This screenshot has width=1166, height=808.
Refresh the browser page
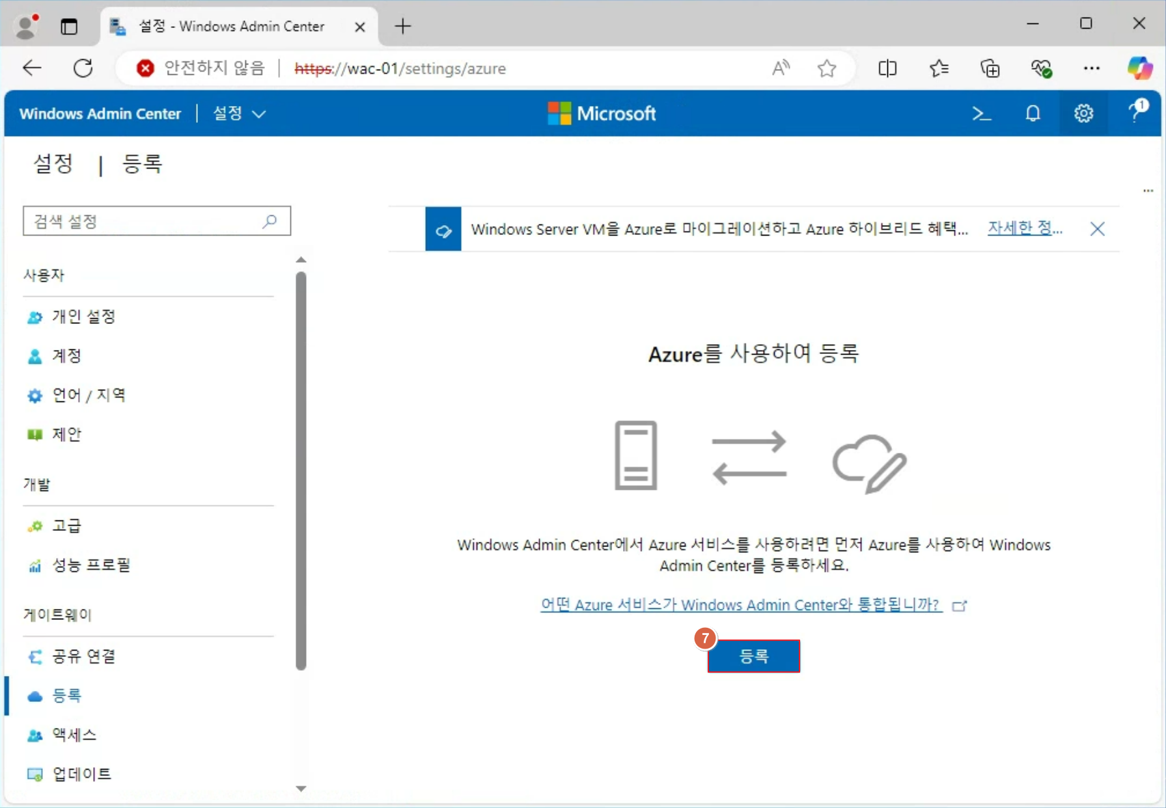coord(83,68)
